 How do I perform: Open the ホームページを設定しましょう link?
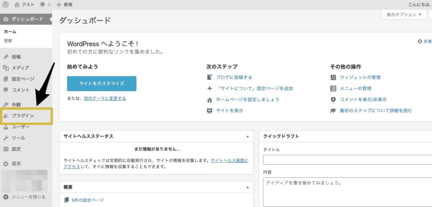[247, 99]
